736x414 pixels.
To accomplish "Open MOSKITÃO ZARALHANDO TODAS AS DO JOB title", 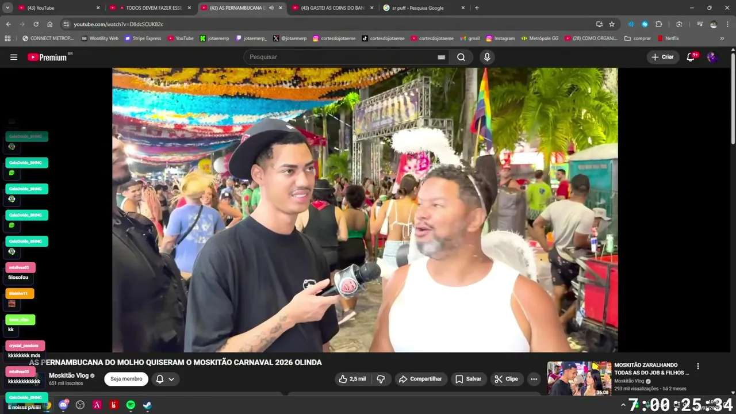I will [x=651, y=369].
